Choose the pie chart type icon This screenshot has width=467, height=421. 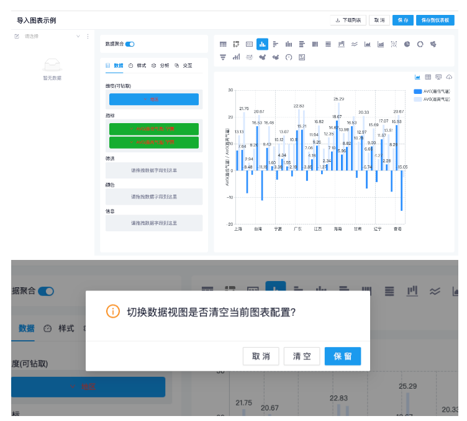coord(407,44)
